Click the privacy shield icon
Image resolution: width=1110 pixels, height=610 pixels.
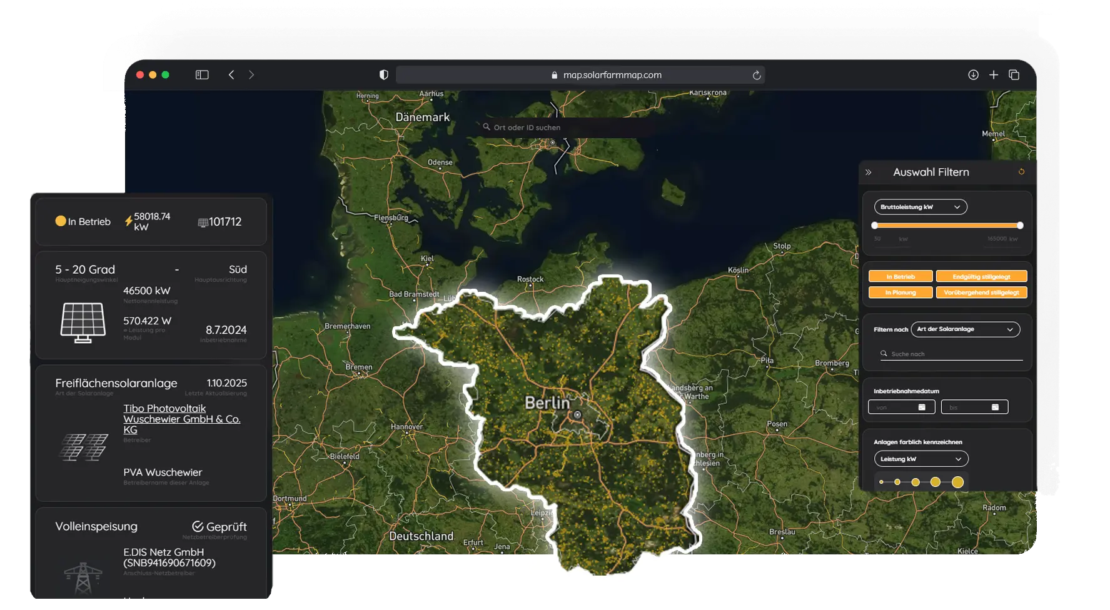click(383, 75)
